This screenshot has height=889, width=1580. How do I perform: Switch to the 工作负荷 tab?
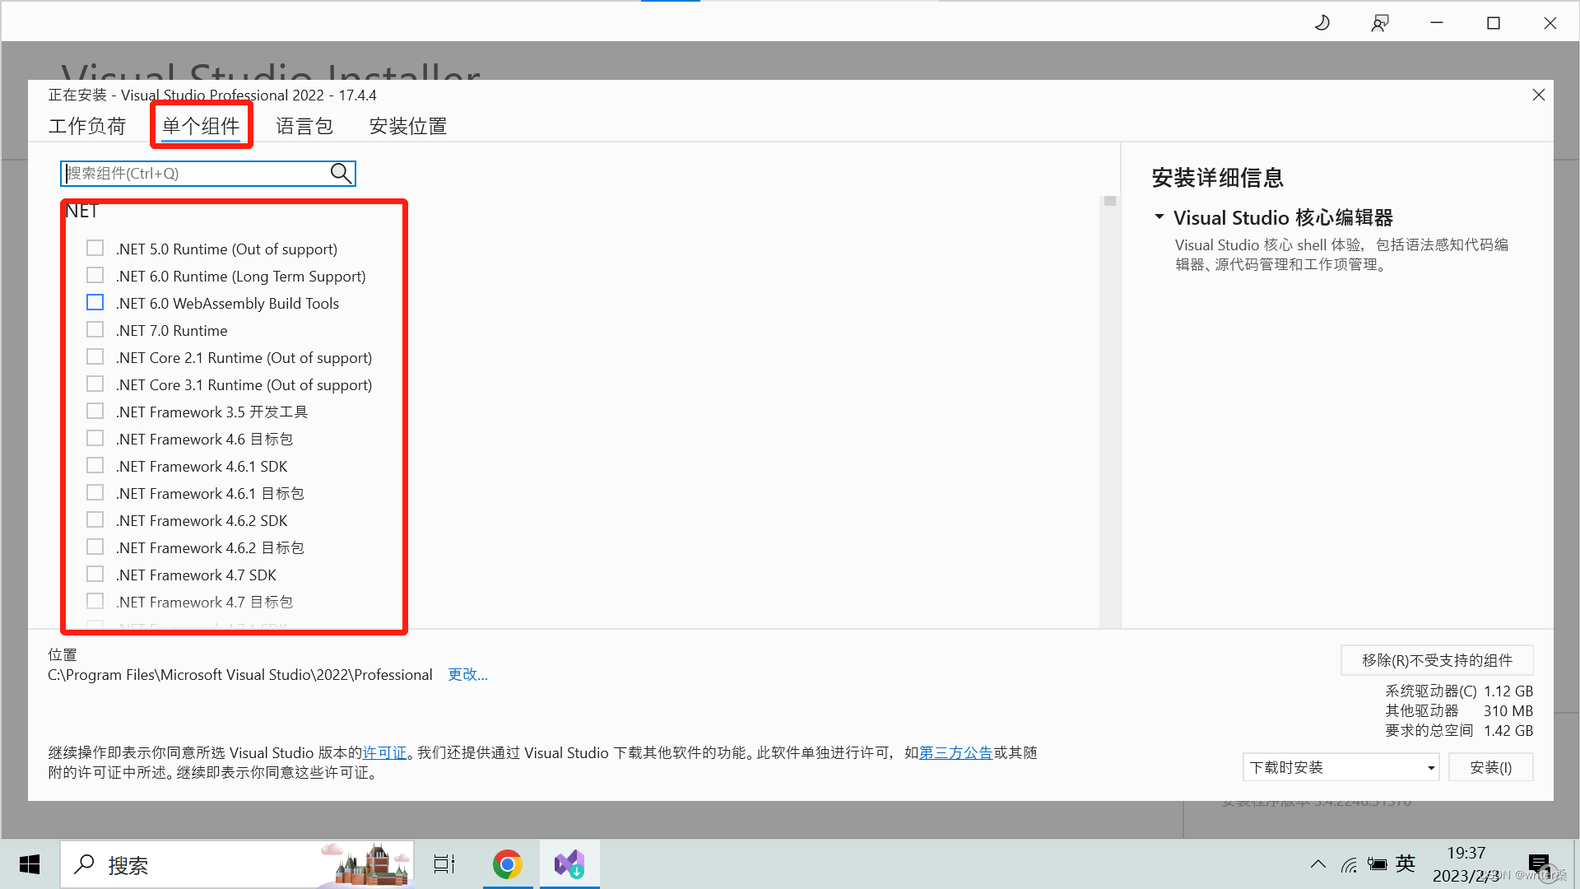click(87, 126)
